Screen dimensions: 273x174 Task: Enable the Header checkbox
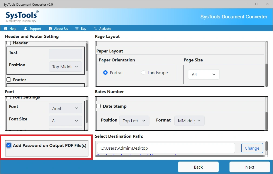(x=9, y=43)
